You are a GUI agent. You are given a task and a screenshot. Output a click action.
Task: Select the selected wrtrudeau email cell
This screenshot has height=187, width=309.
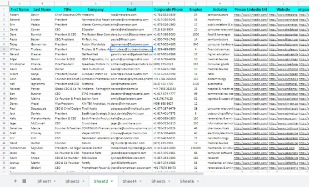point(131,49)
